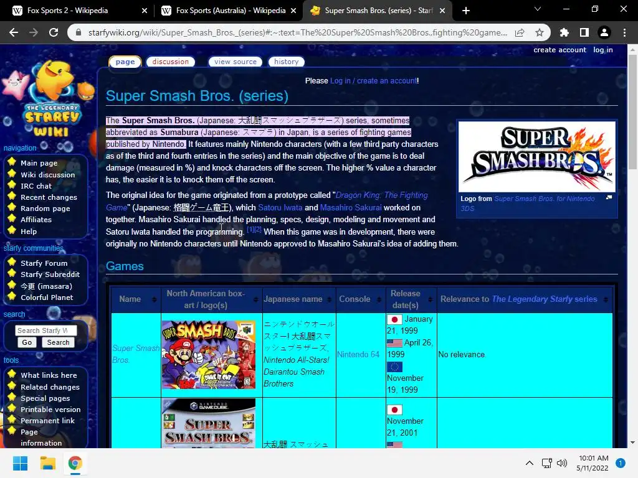Click the site lock icon in address bar
The image size is (638, 478).
click(79, 32)
